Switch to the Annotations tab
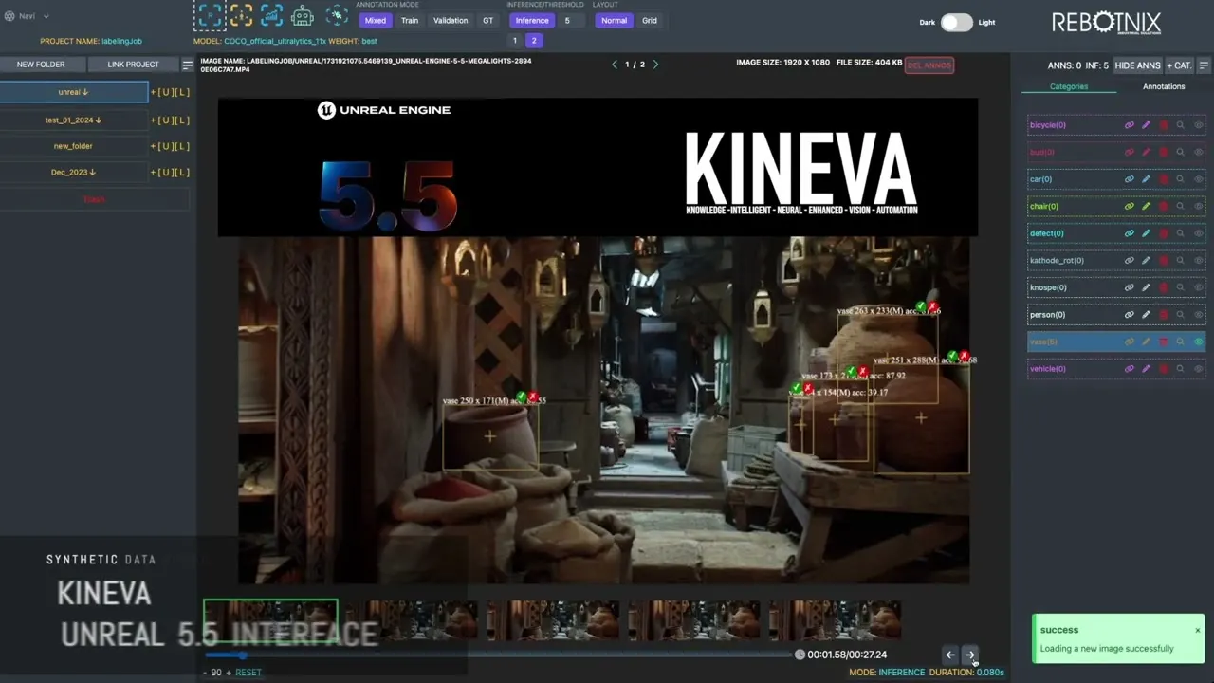This screenshot has width=1214, height=683. coord(1164,86)
